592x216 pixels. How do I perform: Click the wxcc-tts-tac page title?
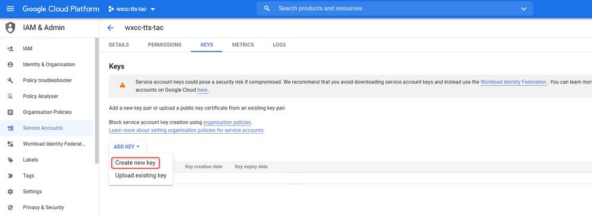pos(144,28)
